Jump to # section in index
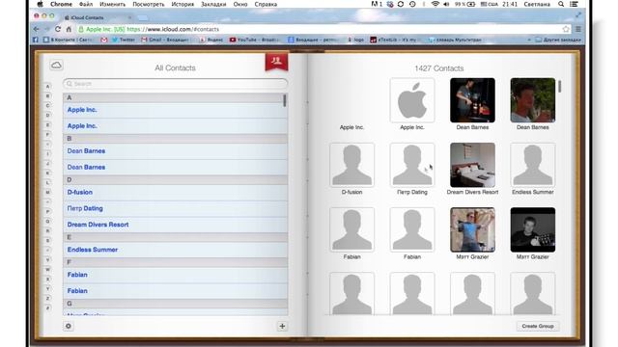Screen dimensions: 618x347 coord(47,307)
